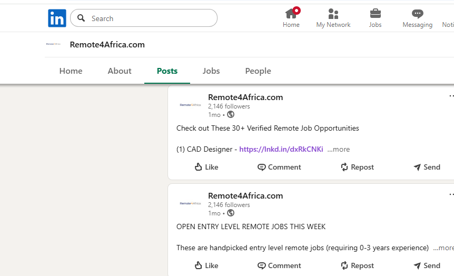This screenshot has height=276, width=454.
Task: Expand first post text with …more
Action: coord(338,150)
